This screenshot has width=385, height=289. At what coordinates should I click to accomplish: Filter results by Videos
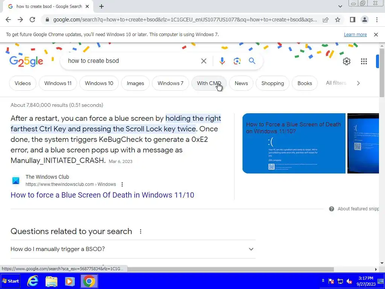(x=23, y=83)
